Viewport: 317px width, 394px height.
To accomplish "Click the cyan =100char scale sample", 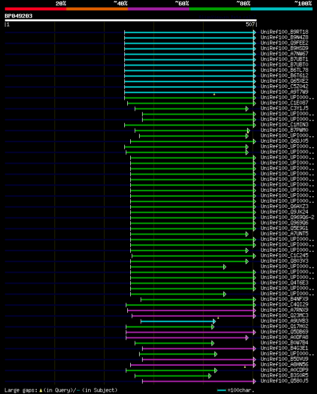I will (221, 390).
